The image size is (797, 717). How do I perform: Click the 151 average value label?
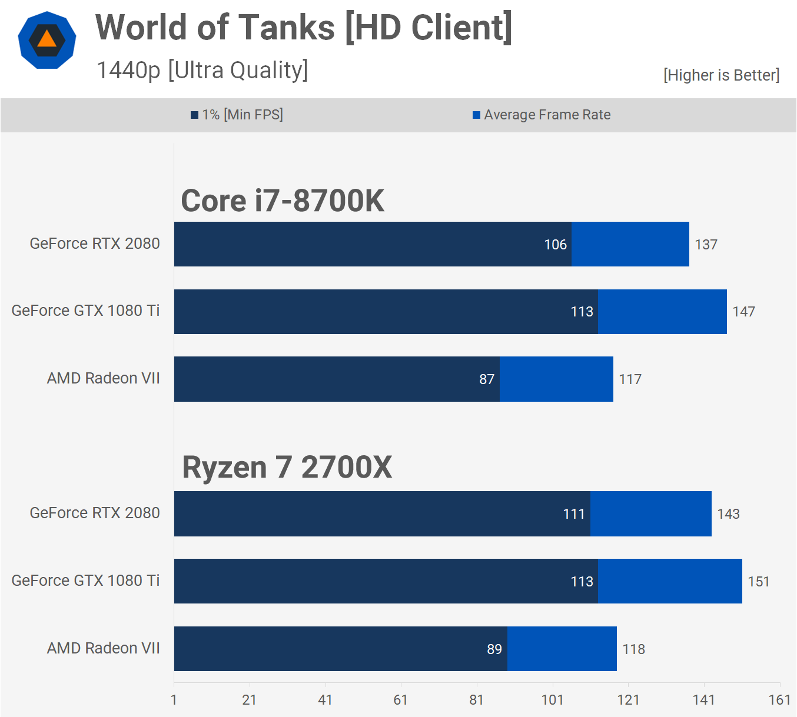click(758, 582)
